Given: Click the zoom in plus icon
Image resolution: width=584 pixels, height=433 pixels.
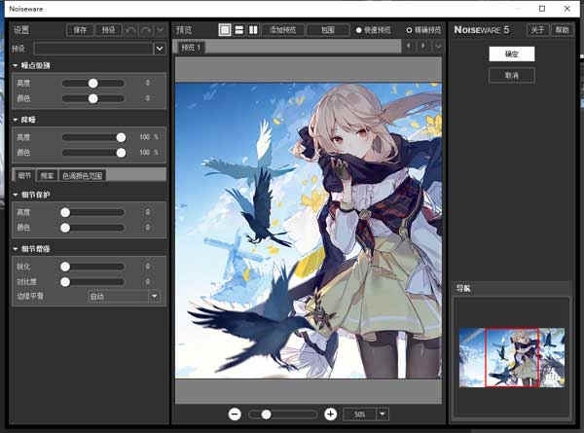Looking at the screenshot, I should (330, 414).
